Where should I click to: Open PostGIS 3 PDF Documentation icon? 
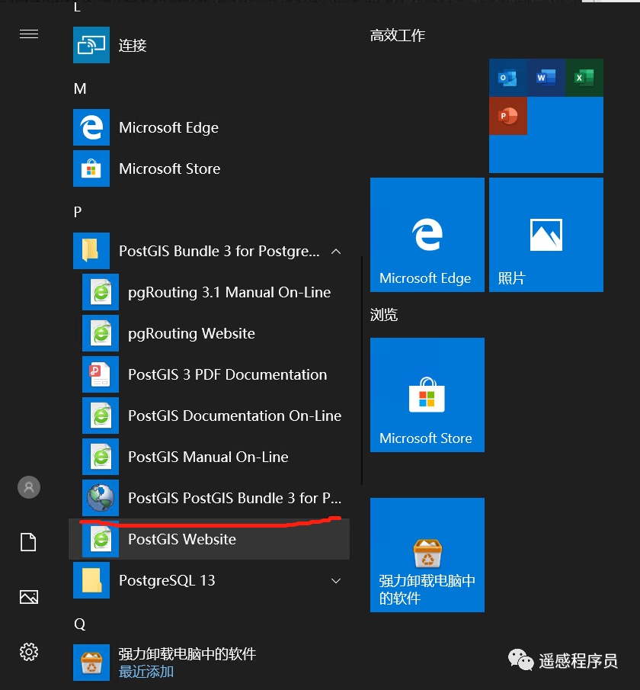(101, 374)
